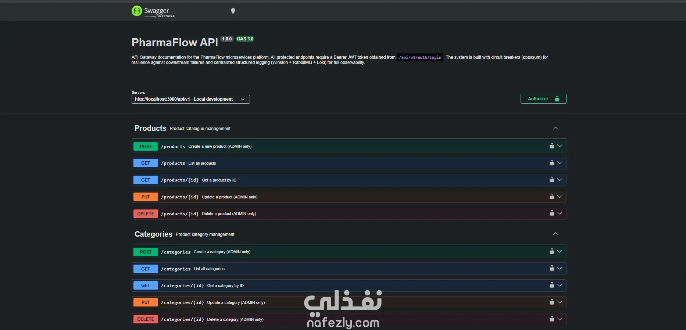Image resolution: width=686 pixels, height=330 pixels.
Task: Click GET badge for Get a category by ID
Action: (146, 286)
